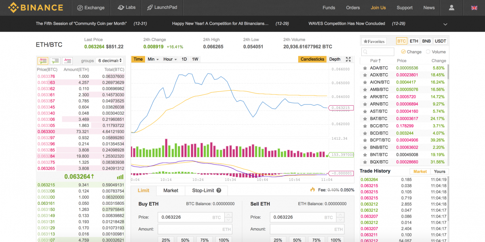
Task: Star the ADA/BTC pair as favorite
Action: 365,68
